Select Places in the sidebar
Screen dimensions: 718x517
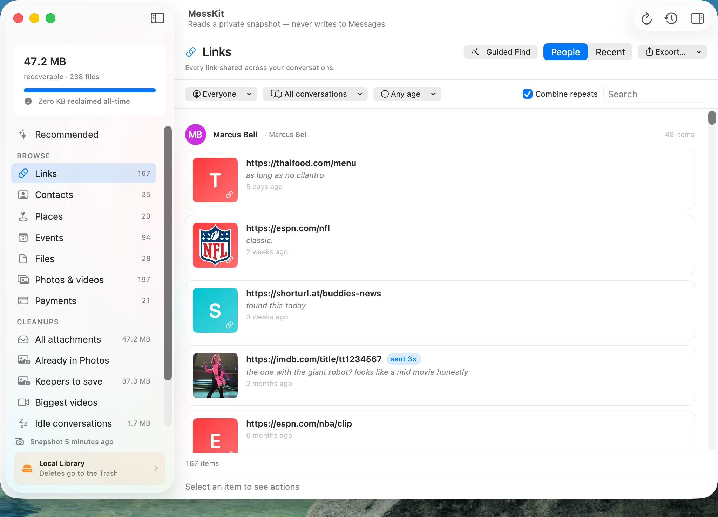[x=84, y=216]
